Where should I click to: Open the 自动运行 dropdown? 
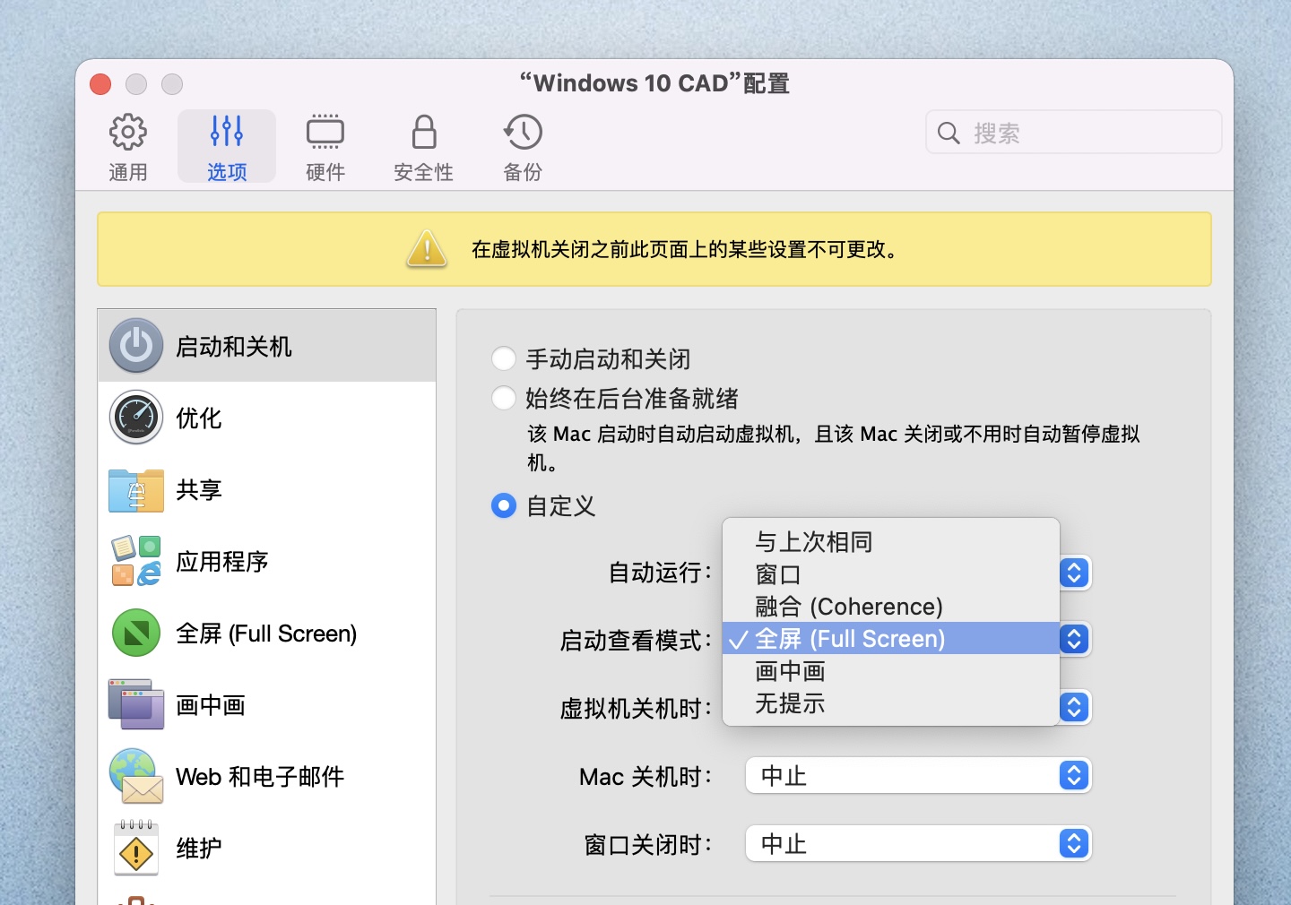1074,573
